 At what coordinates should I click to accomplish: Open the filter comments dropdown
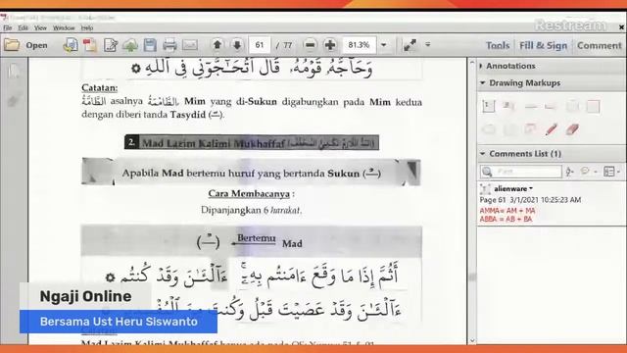(588, 172)
